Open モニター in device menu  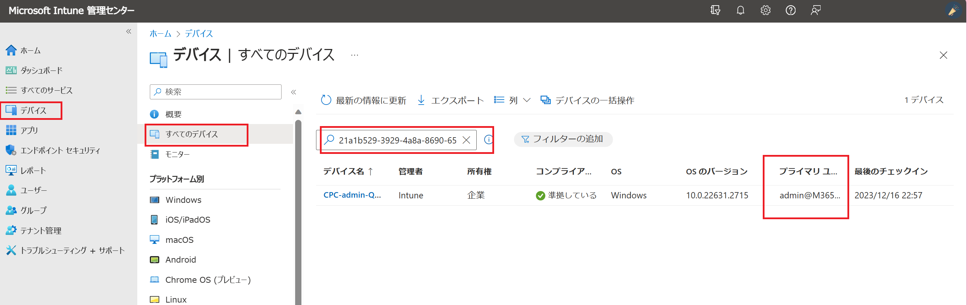coord(170,154)
